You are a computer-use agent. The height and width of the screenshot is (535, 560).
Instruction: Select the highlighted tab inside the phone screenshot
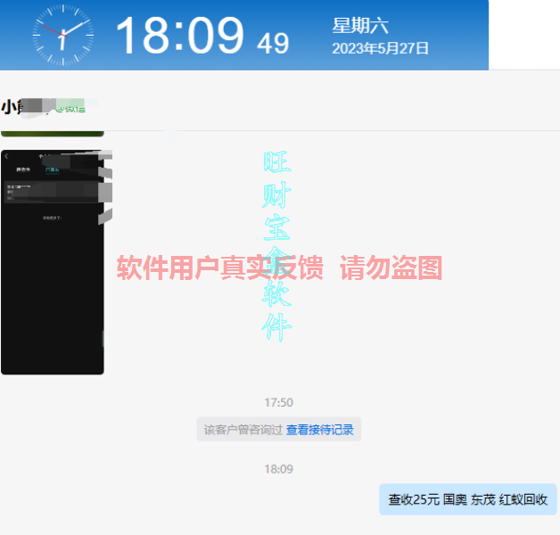click(x=52, y=169)
